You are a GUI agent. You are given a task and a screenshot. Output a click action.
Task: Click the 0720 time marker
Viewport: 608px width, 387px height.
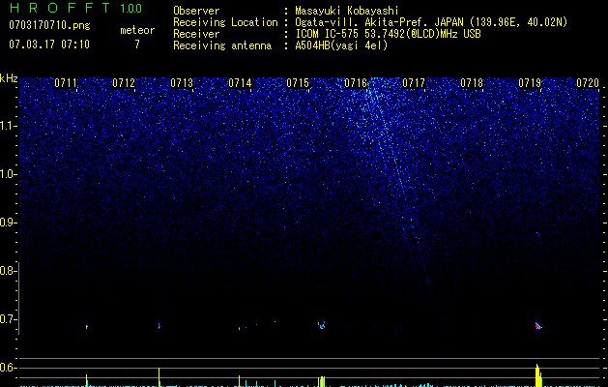tap(588, 82)
